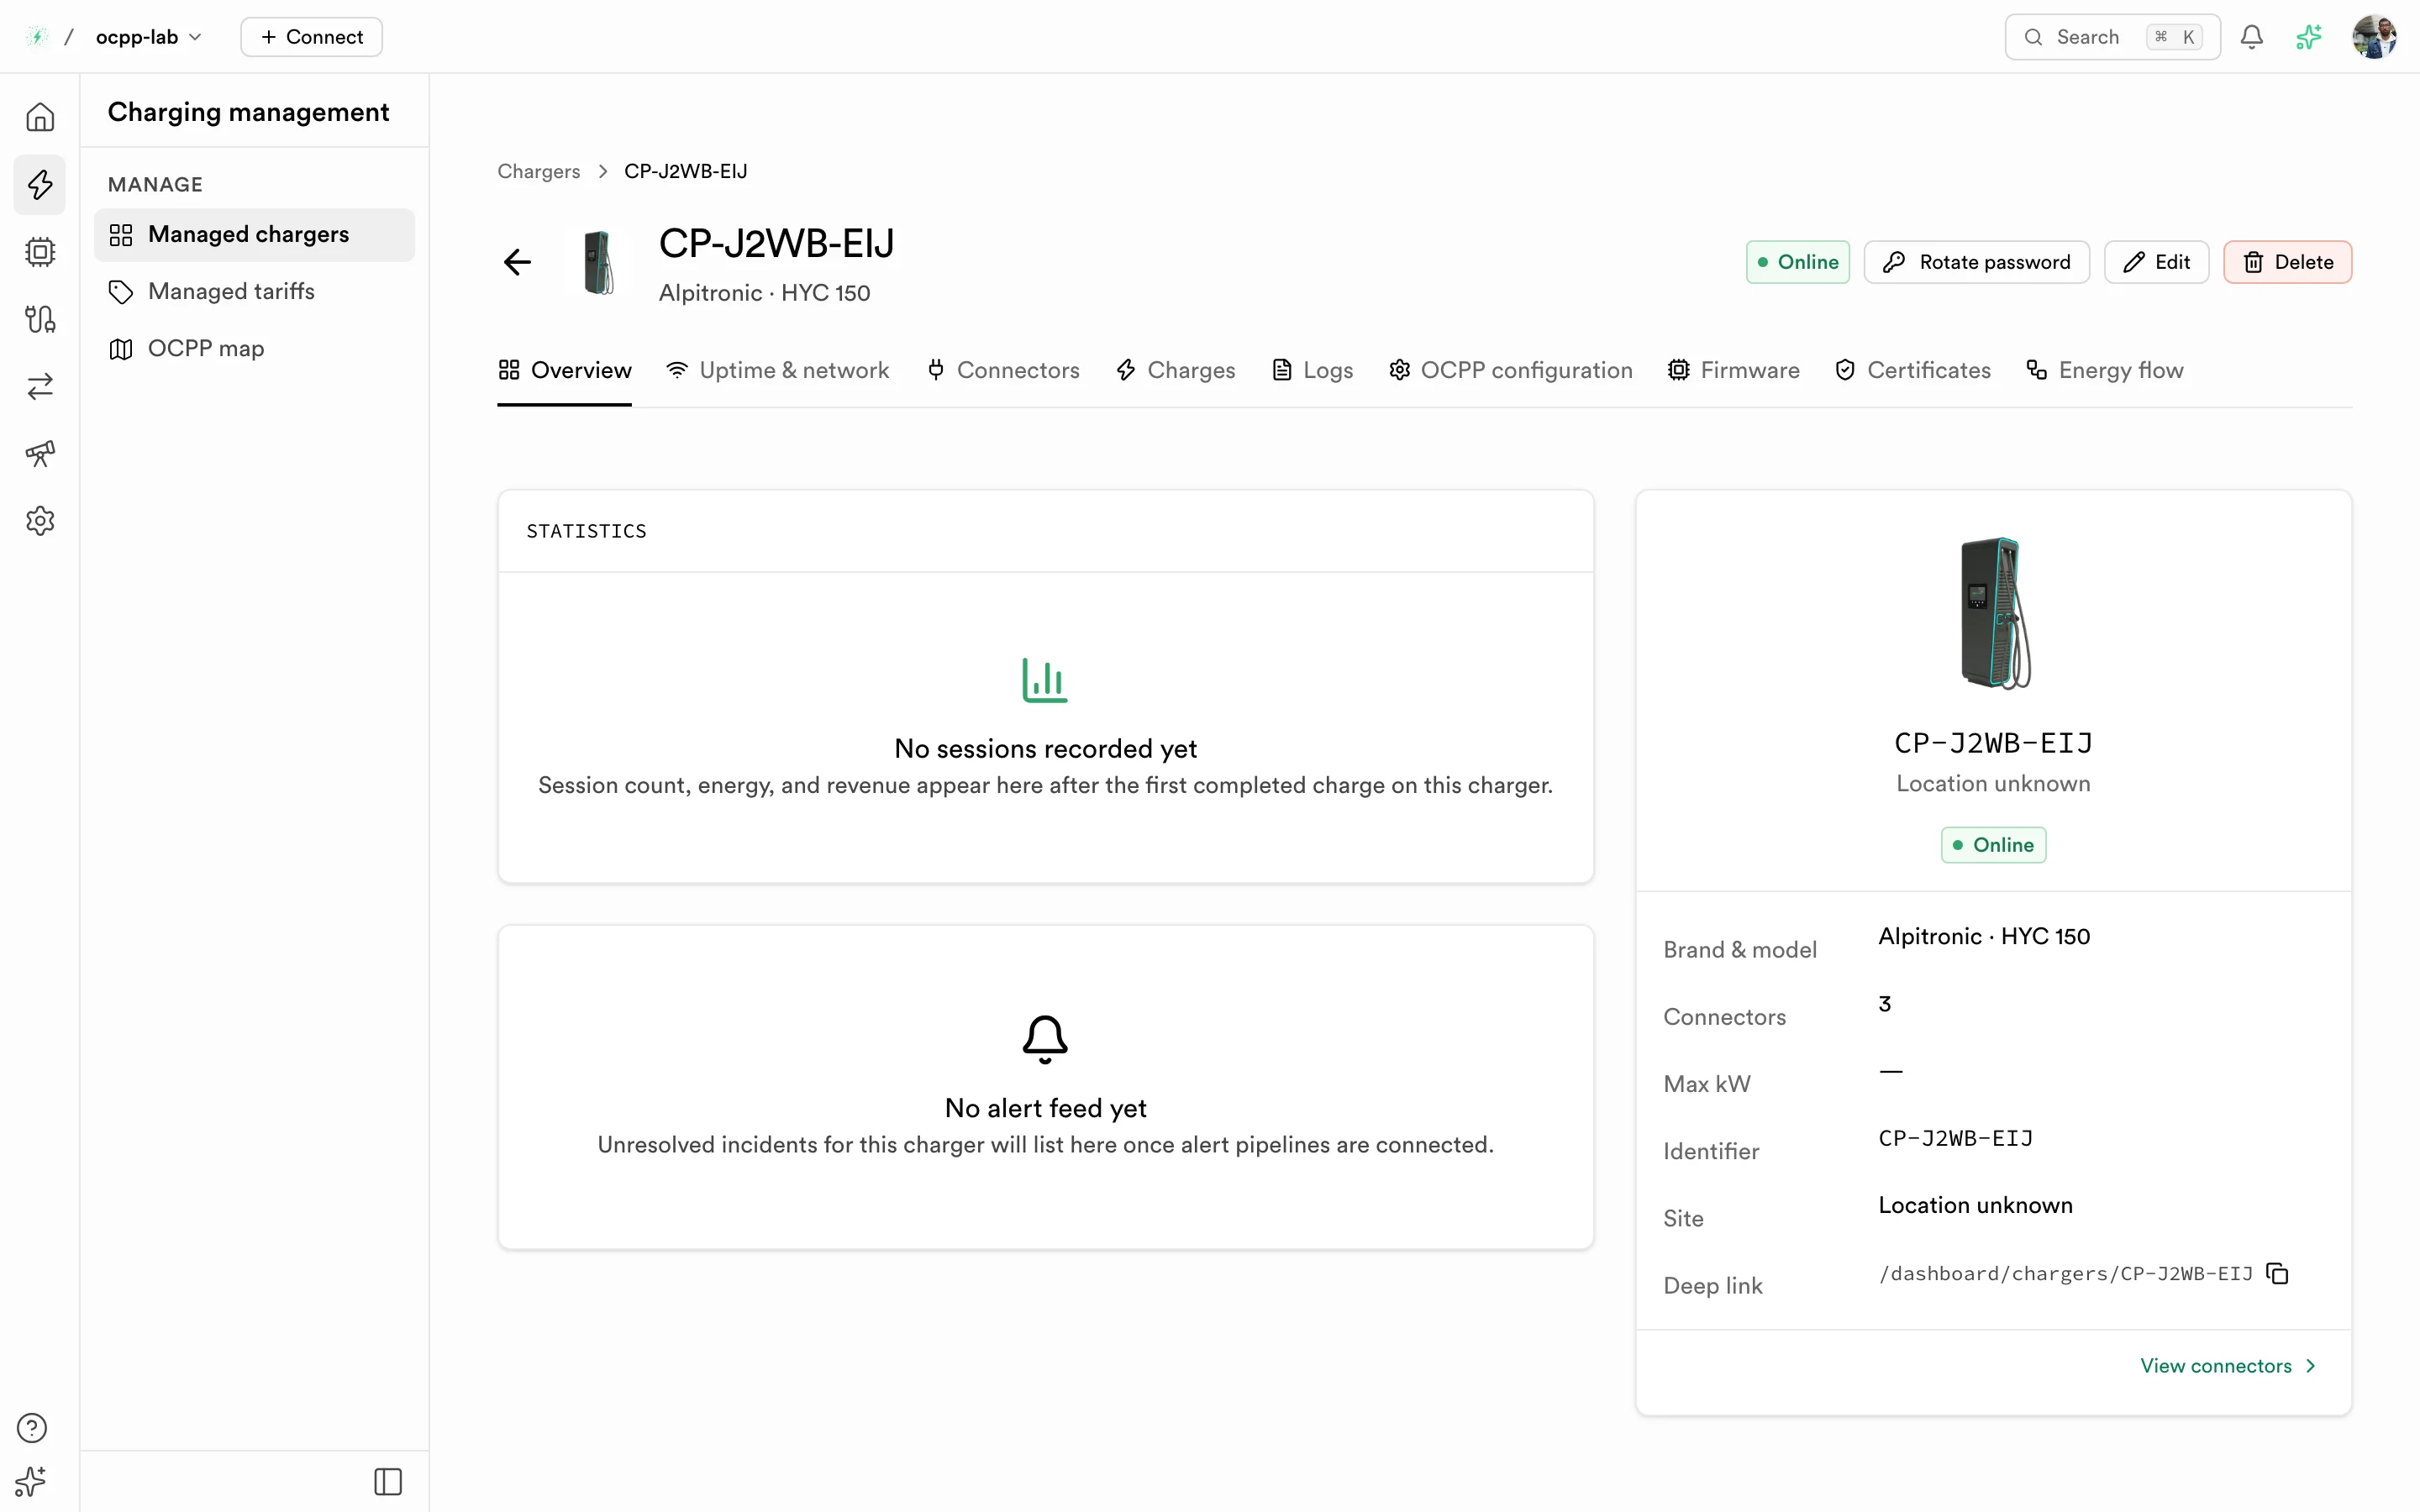The width and height of the screenshot is (2420, 1512).
Task: Expand the ocpp-lab workspace dropdown
Action: pyautogui.click(x=148, y=37)
